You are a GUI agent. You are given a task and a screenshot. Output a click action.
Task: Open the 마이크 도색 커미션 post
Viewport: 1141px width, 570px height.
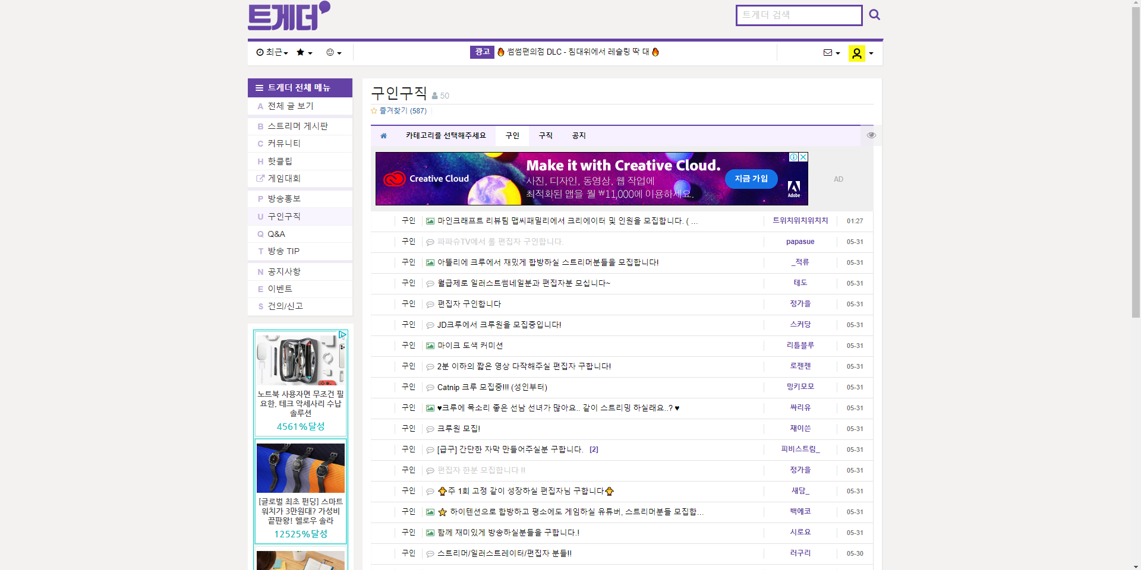(470, 346)
